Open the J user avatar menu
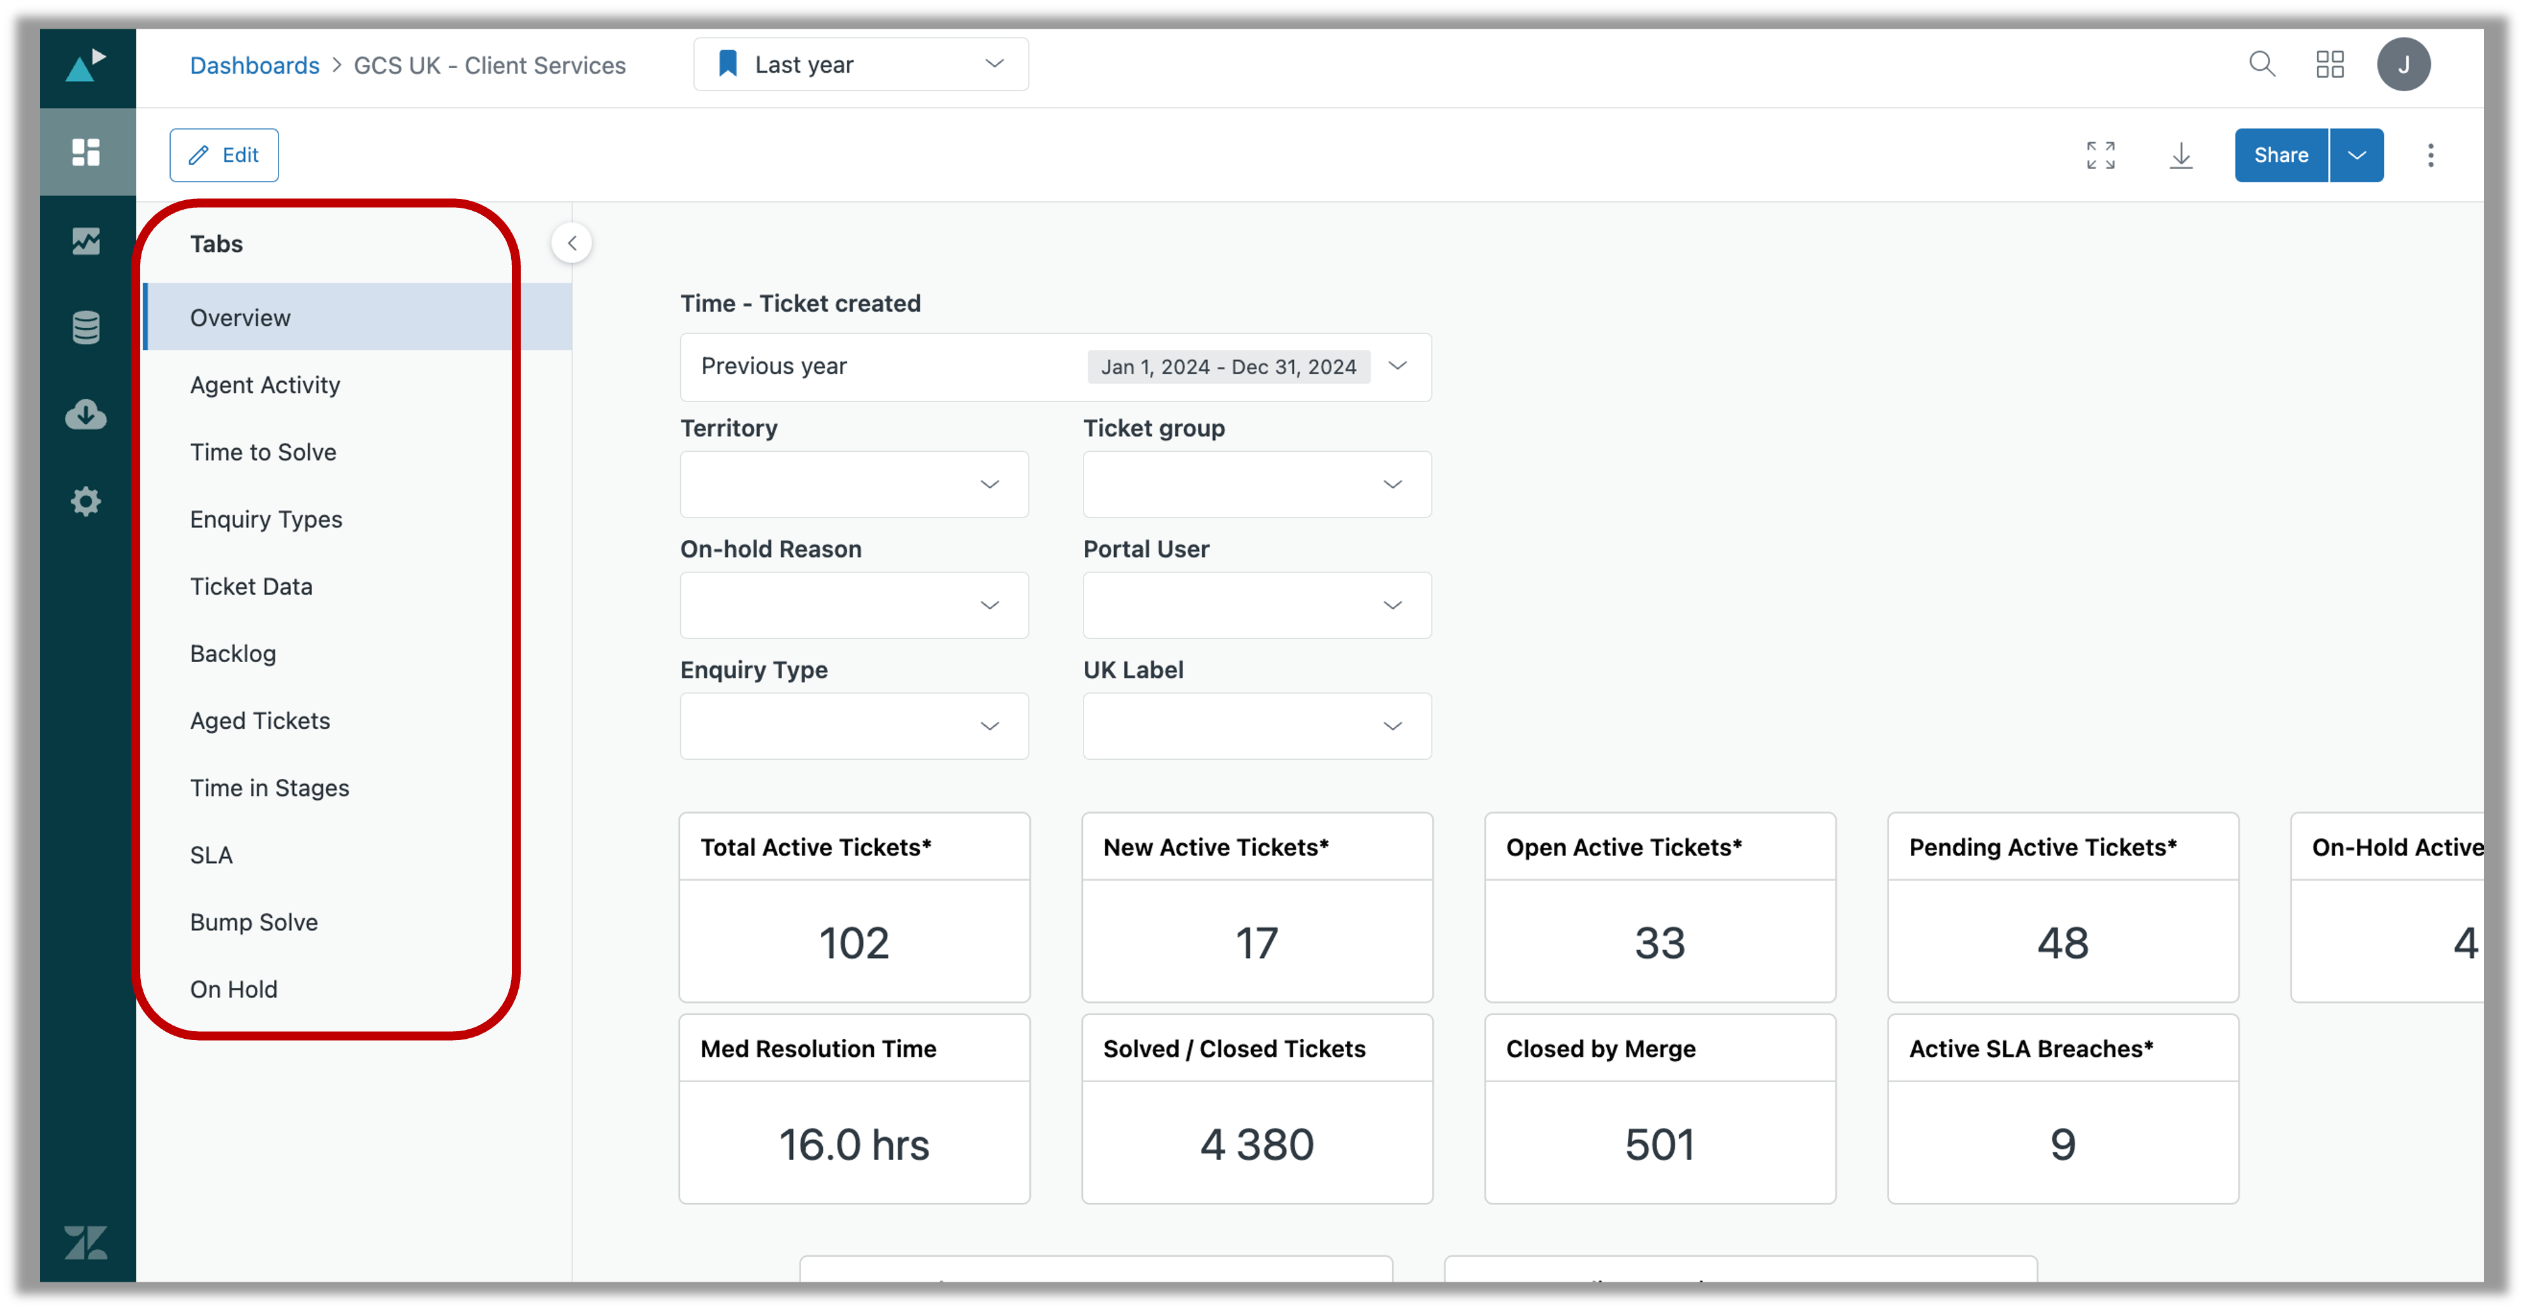Screen dimensions: 2524x1311 click(2402, 64)
